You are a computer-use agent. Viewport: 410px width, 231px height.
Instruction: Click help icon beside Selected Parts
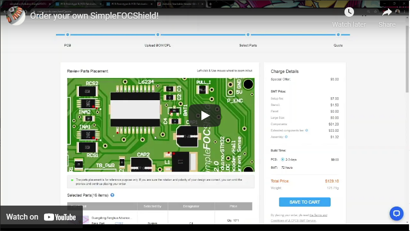click(112, 195)
